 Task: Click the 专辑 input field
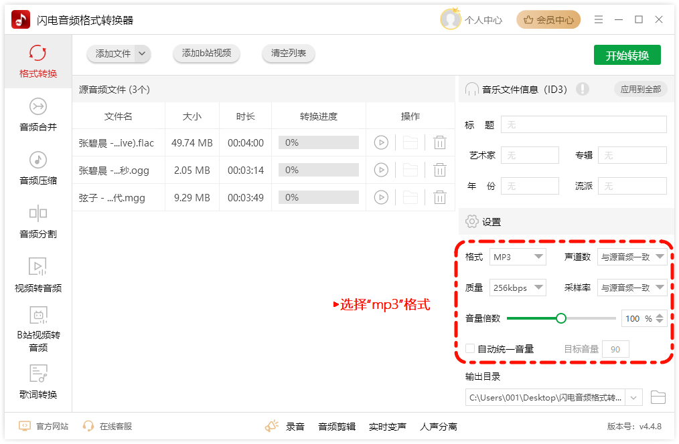click(632, 155)
